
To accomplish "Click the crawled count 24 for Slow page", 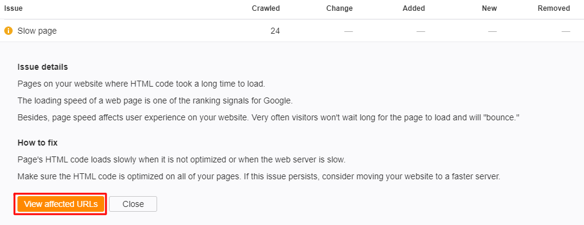I will pos(275,31).
